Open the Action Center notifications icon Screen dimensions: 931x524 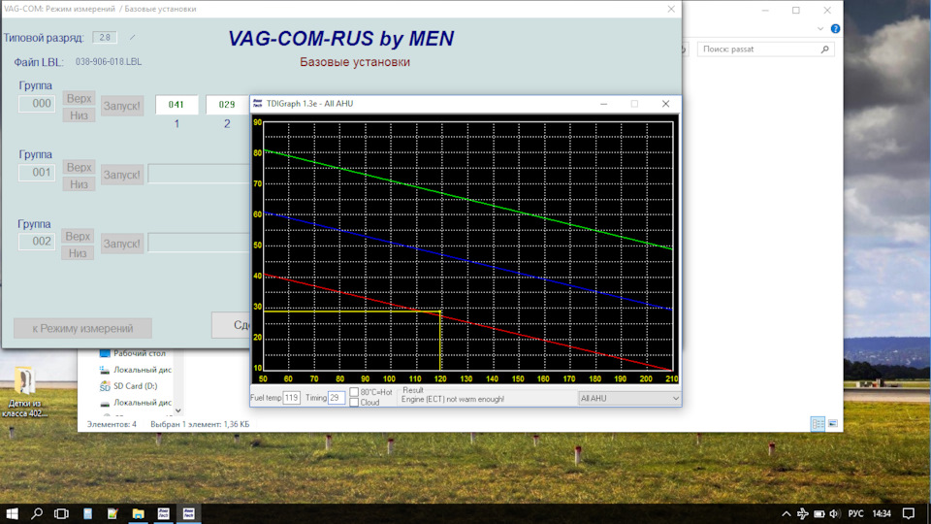pyautogui.click(x=909, y=514)
